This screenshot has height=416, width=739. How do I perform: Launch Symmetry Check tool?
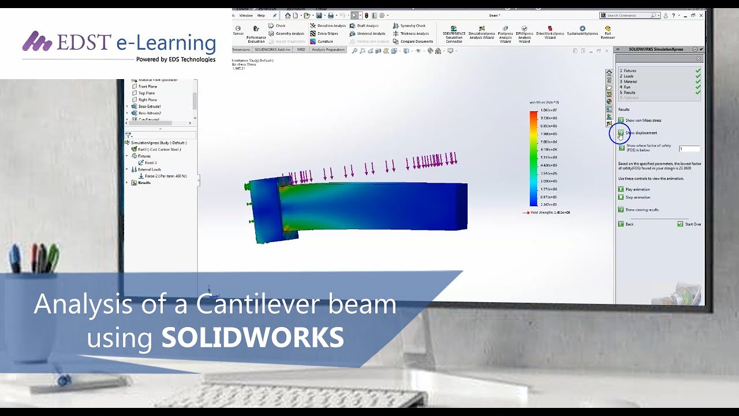pyautogui.click(x=409, y=26)
